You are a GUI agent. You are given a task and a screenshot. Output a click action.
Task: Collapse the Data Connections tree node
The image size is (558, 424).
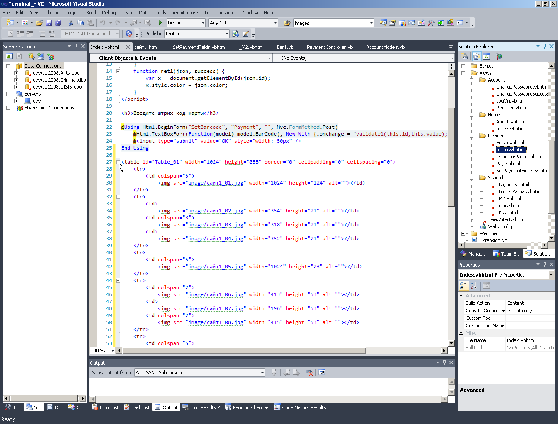click(8, 66)
